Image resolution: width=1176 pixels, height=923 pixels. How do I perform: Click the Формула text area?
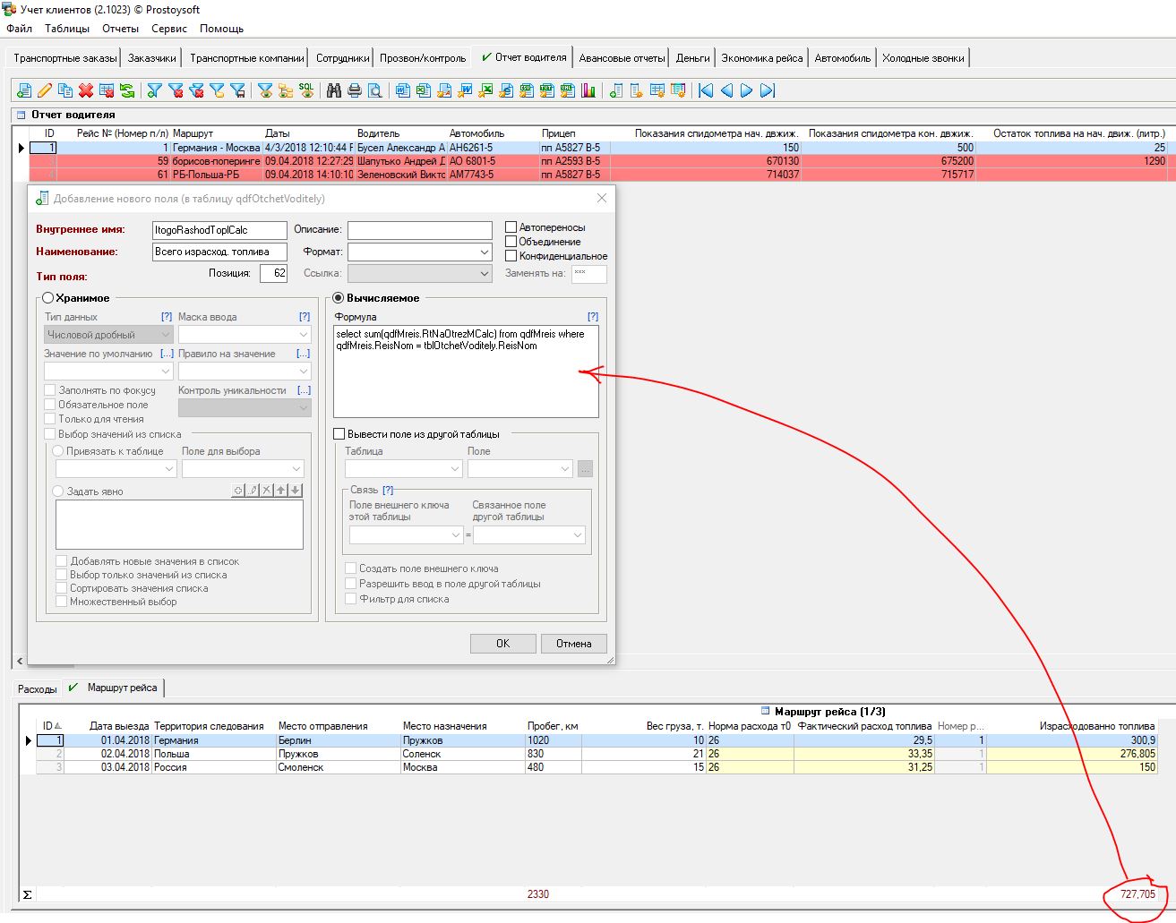[466, 372]
